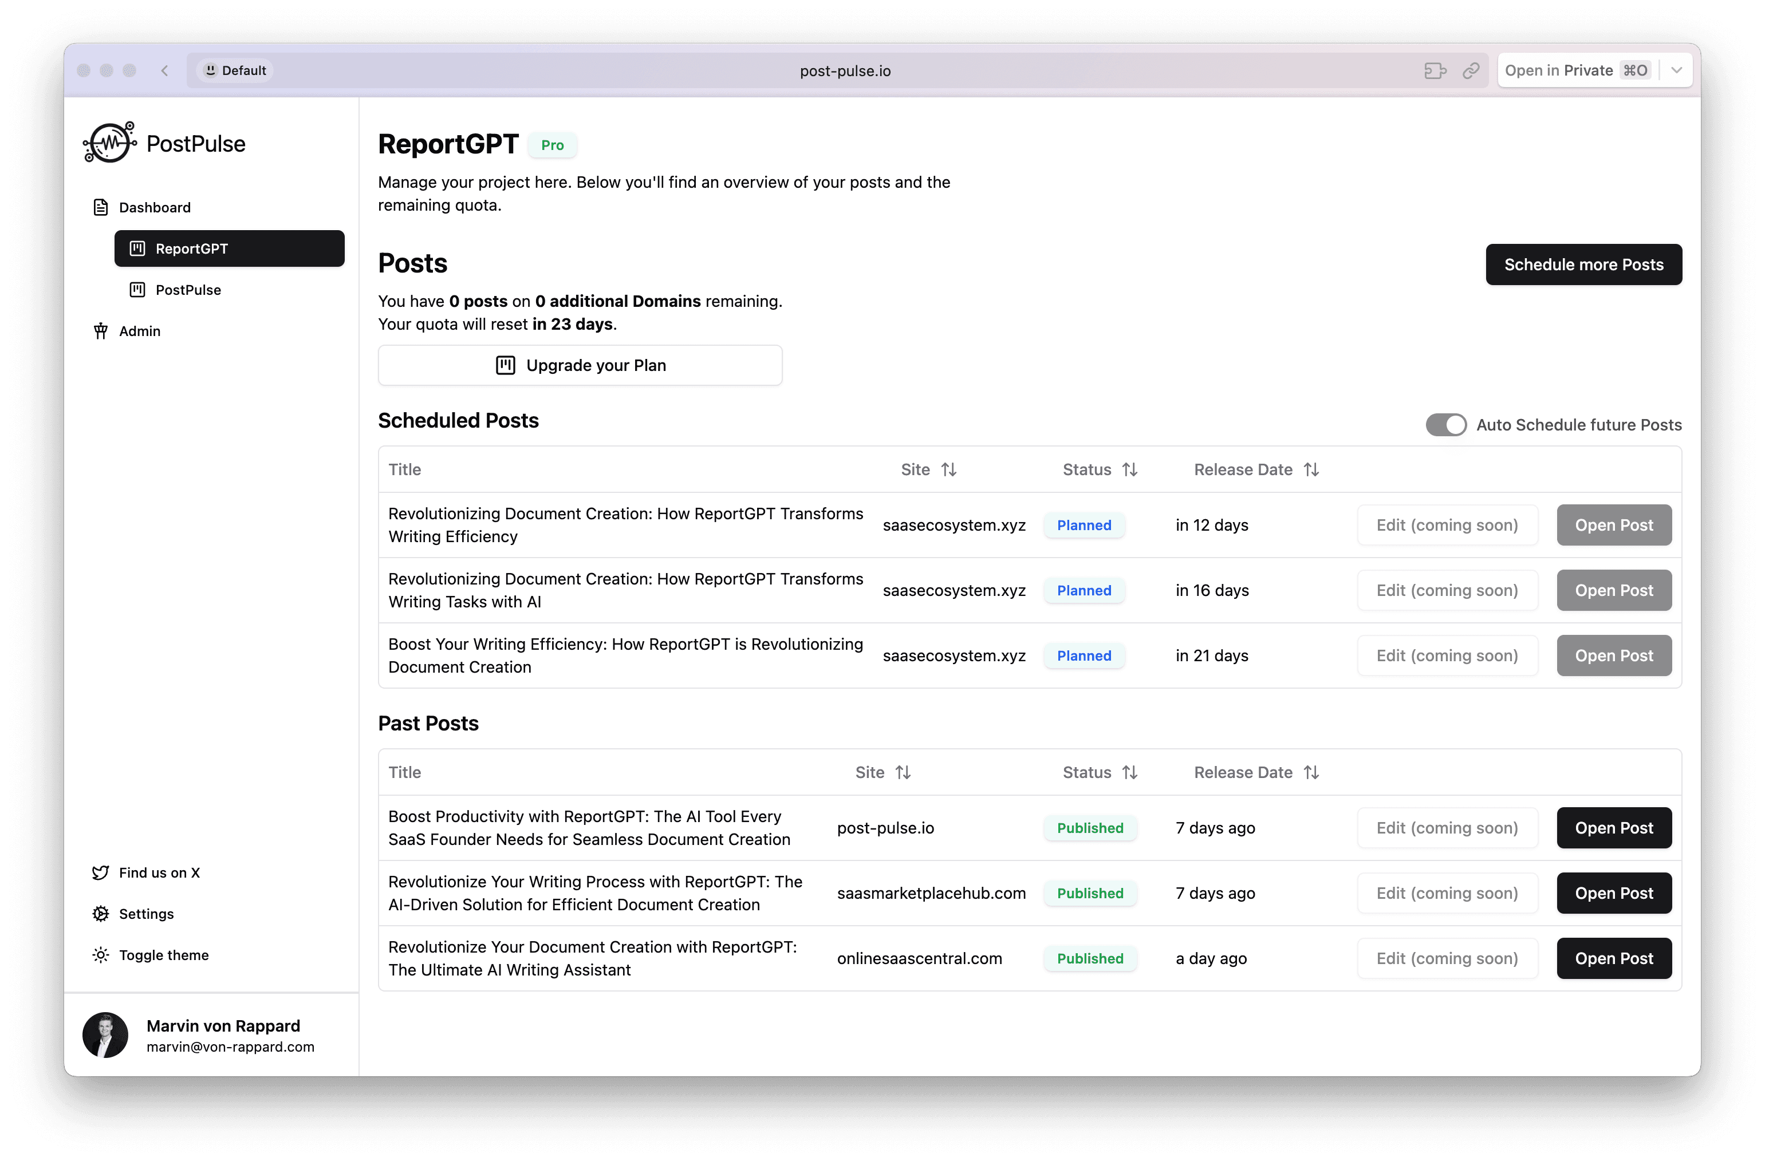
Task: Click the Upgrade your Plan button
Action: point(580,365)
